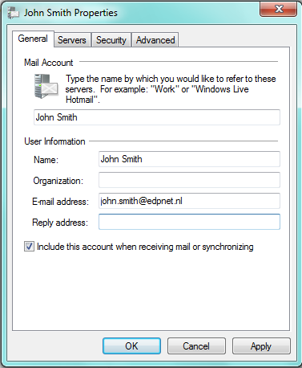The height and width of the screenshot is (368, 302).
Task: Click the 'Type the name by which' instruction text
Action: click(x=171, y=89)
